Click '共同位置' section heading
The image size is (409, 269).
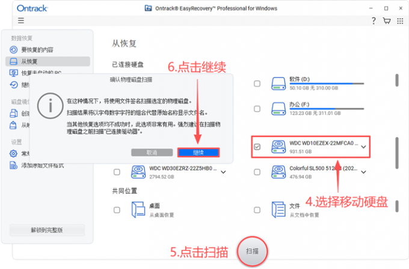(125, 191)
